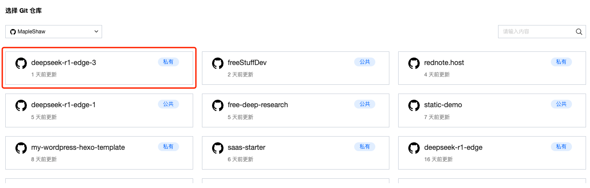The height and width of the screenshot is (188, 590).
Task: Click the 公共 badge on static-demo
Action: (x=561, y=104)
